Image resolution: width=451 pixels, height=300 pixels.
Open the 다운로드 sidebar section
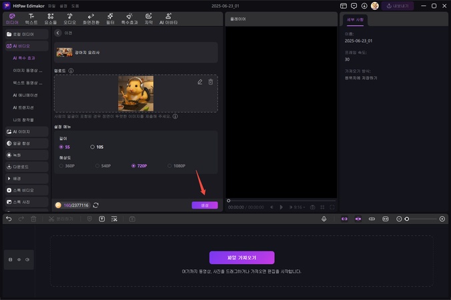[x=27, y=167]
